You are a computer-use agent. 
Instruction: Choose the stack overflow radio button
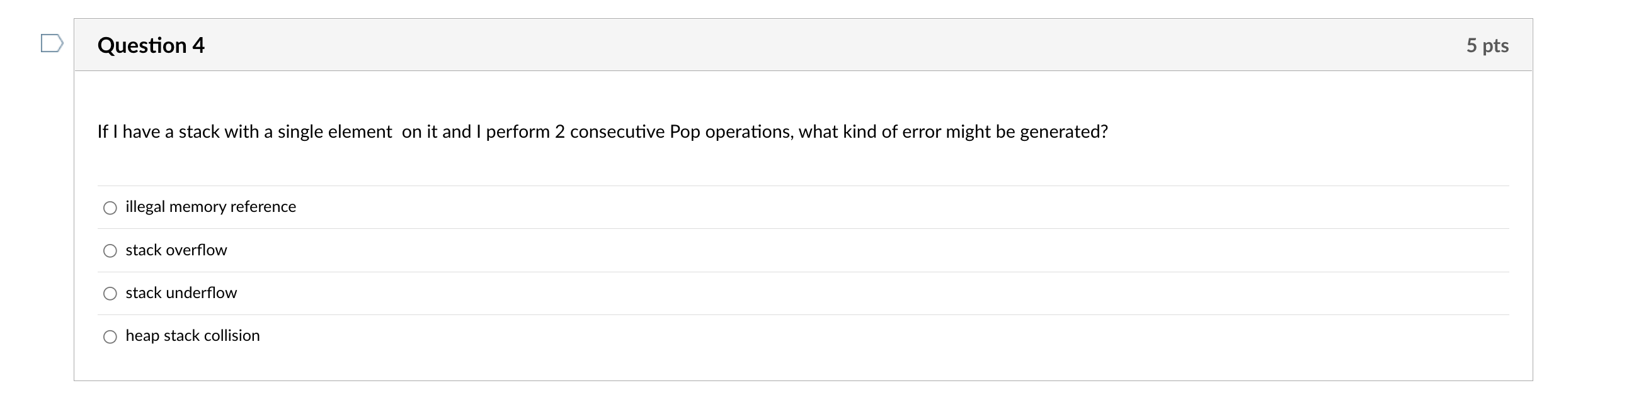[x=110, y=251]
